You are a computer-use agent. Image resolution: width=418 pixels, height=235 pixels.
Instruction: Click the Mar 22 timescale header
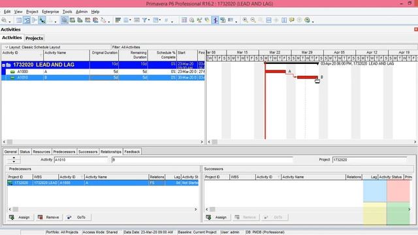pos(275,52)
